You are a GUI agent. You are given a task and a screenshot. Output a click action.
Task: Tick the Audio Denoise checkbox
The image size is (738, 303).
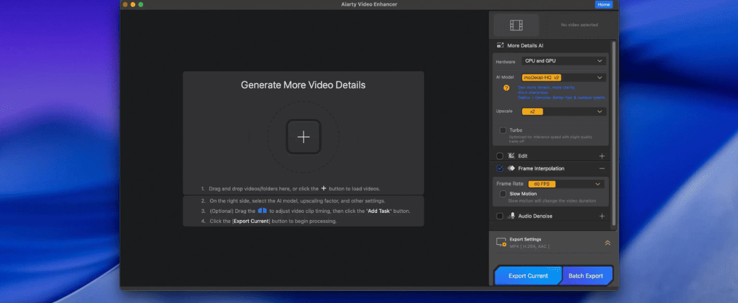[x=500, y=216]
